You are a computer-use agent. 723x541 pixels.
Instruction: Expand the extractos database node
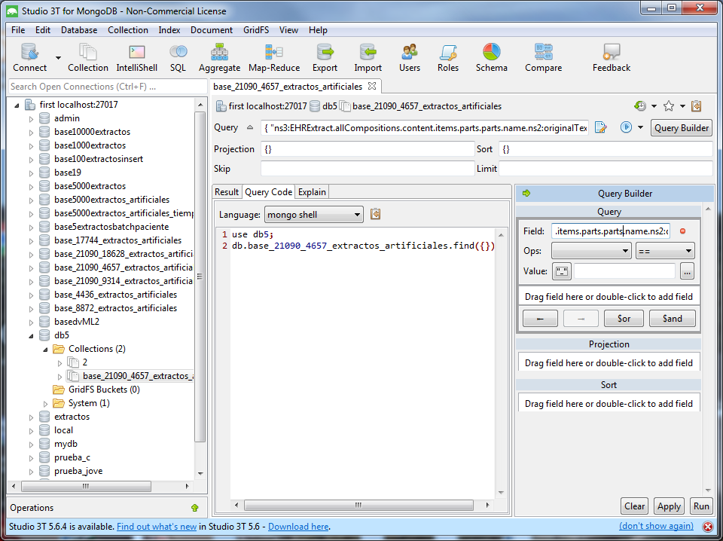tap(32, 417)
